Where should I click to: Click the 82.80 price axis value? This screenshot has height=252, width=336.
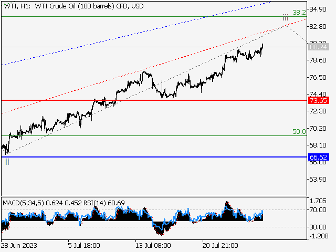[318, 27]
